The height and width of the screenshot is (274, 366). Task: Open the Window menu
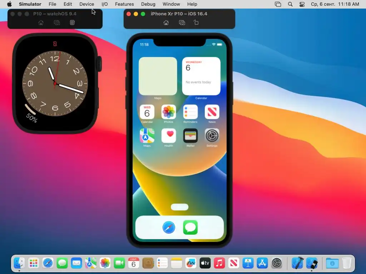171,4
